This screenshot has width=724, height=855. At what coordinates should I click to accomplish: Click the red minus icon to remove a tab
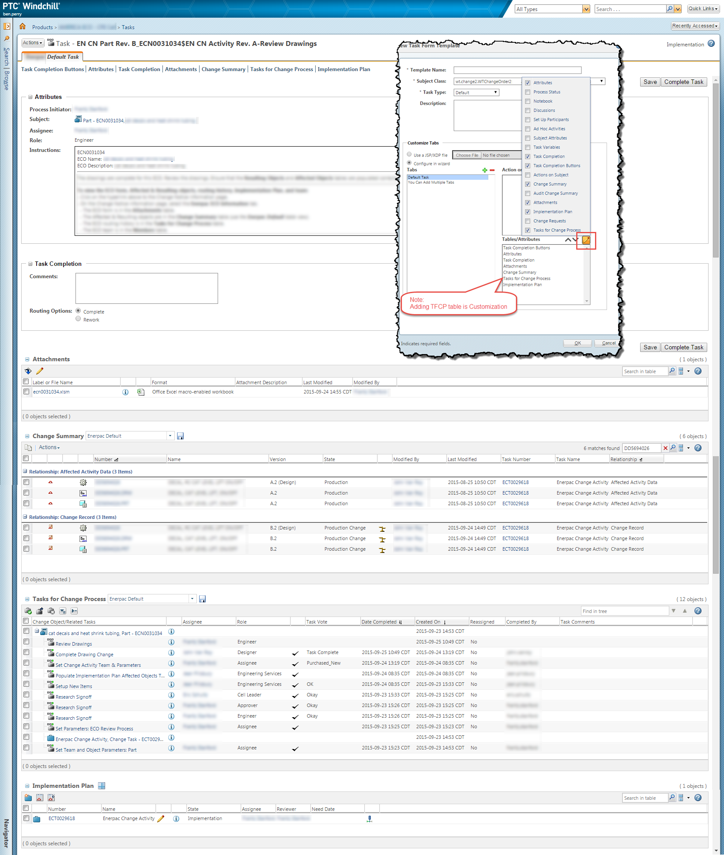(492, 170)
